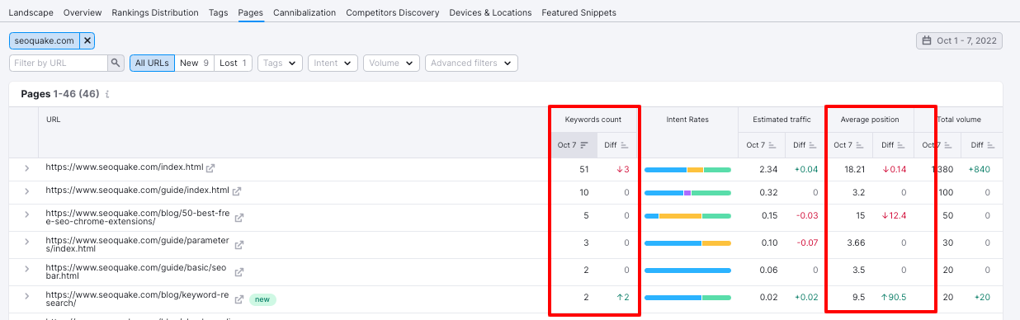
Task: Expand the guide/basic/seobar.html row
Action: (x=26, y=270)
